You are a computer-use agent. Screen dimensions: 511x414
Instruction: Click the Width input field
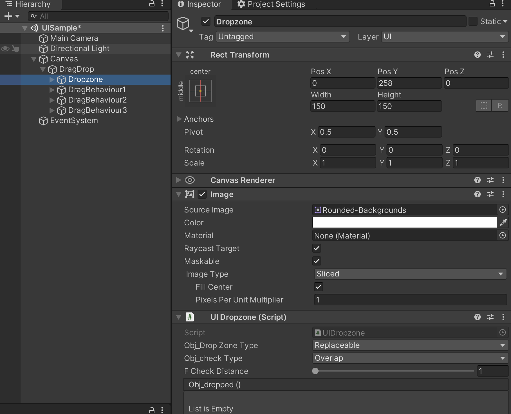pos(343,106)
